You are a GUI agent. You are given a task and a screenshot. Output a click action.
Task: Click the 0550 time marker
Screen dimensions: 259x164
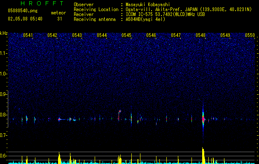250,35
